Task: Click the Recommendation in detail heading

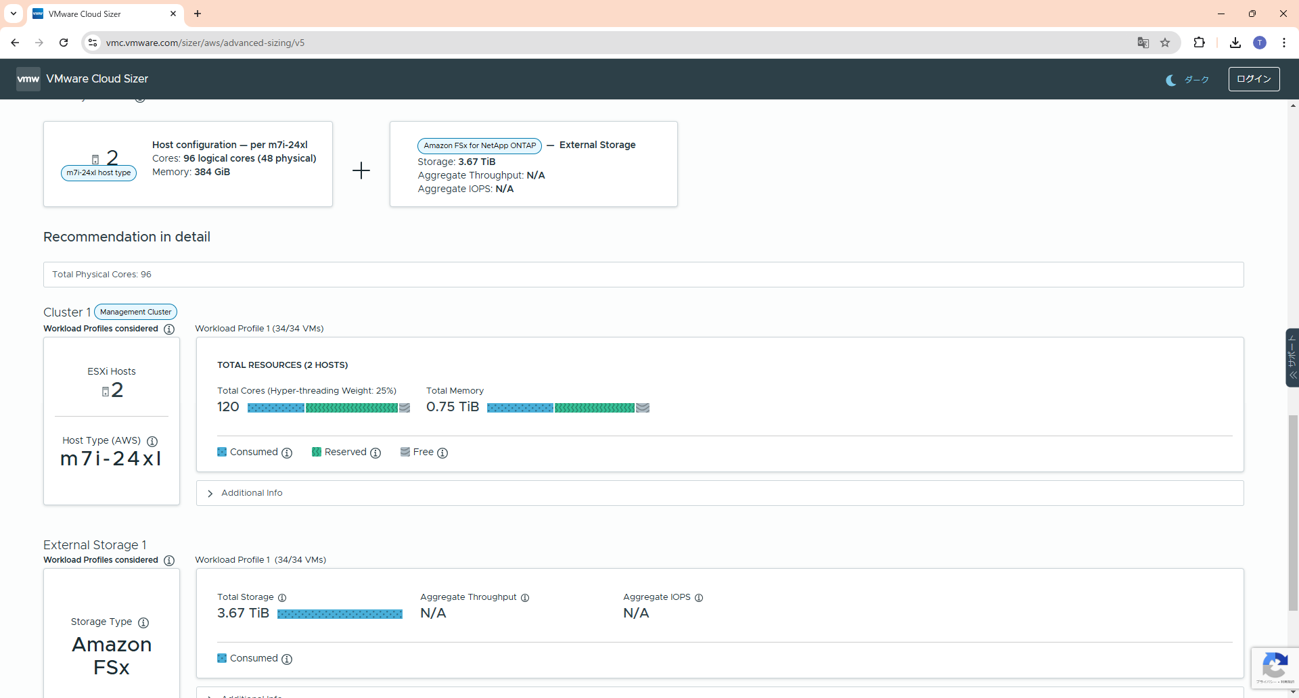Action: click(127, 237)
